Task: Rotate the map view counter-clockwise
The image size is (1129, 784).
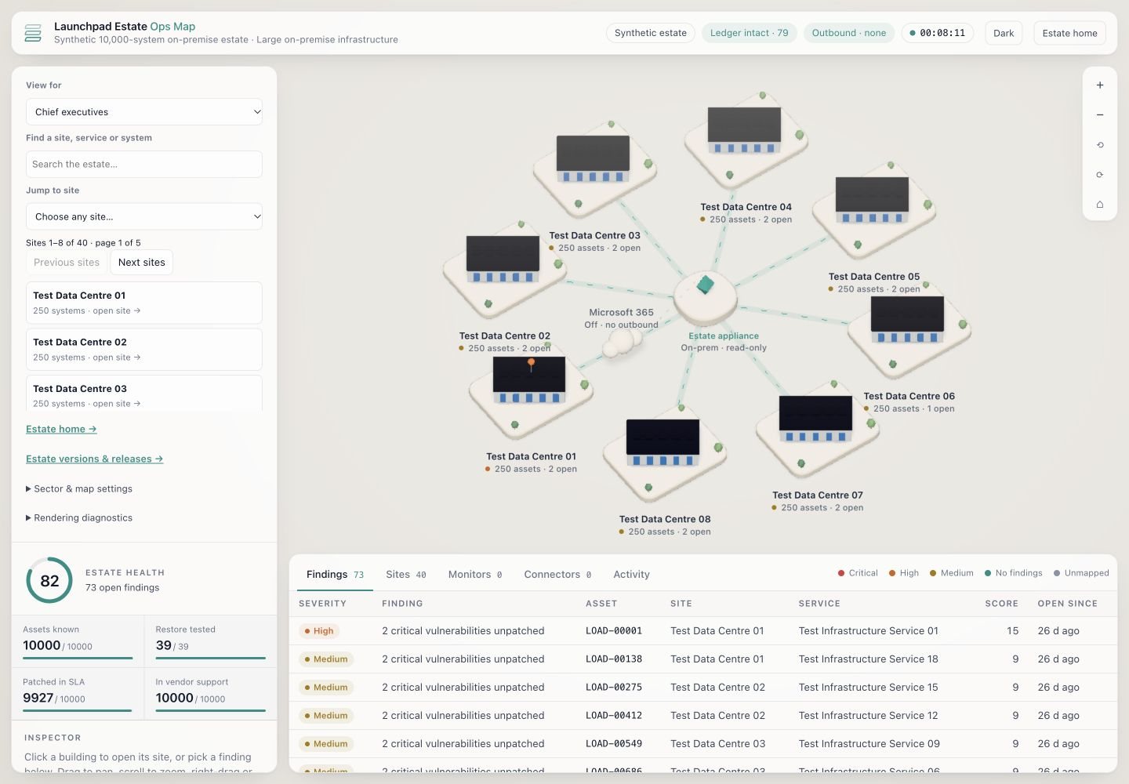Action: point(1100,144)
